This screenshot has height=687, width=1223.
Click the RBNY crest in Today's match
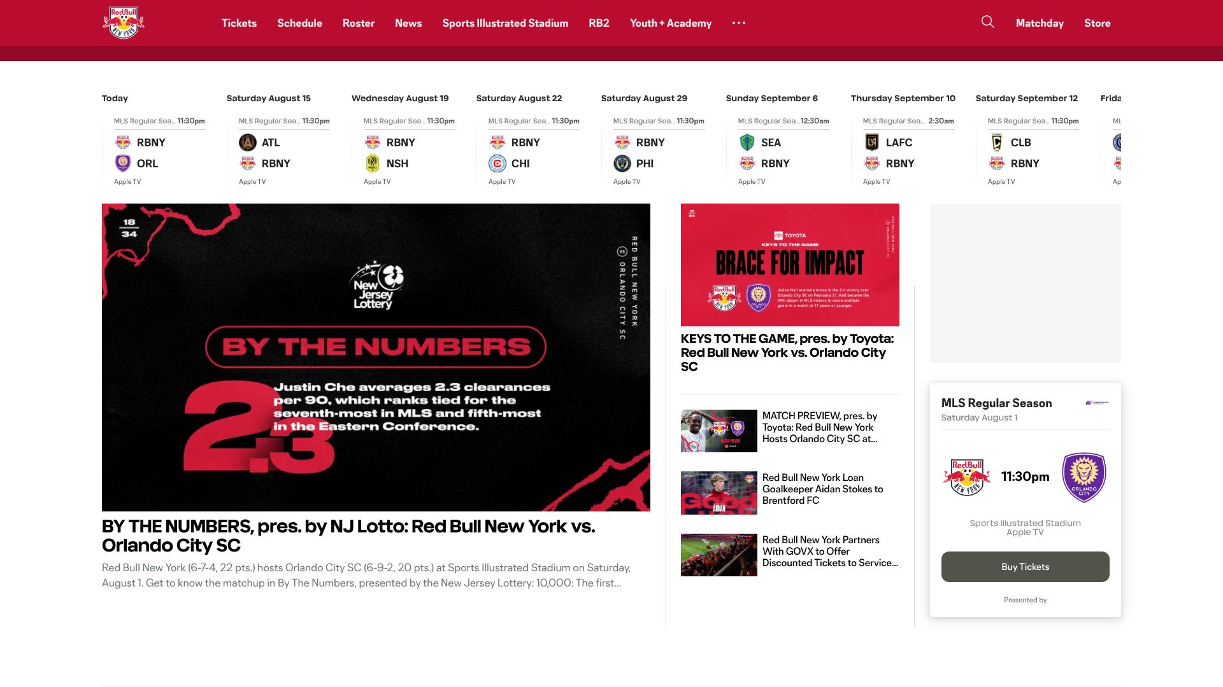tap(123, 142)
